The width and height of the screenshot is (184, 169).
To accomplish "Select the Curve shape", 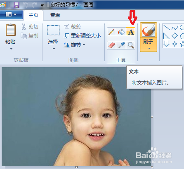I will coord(175,28).
